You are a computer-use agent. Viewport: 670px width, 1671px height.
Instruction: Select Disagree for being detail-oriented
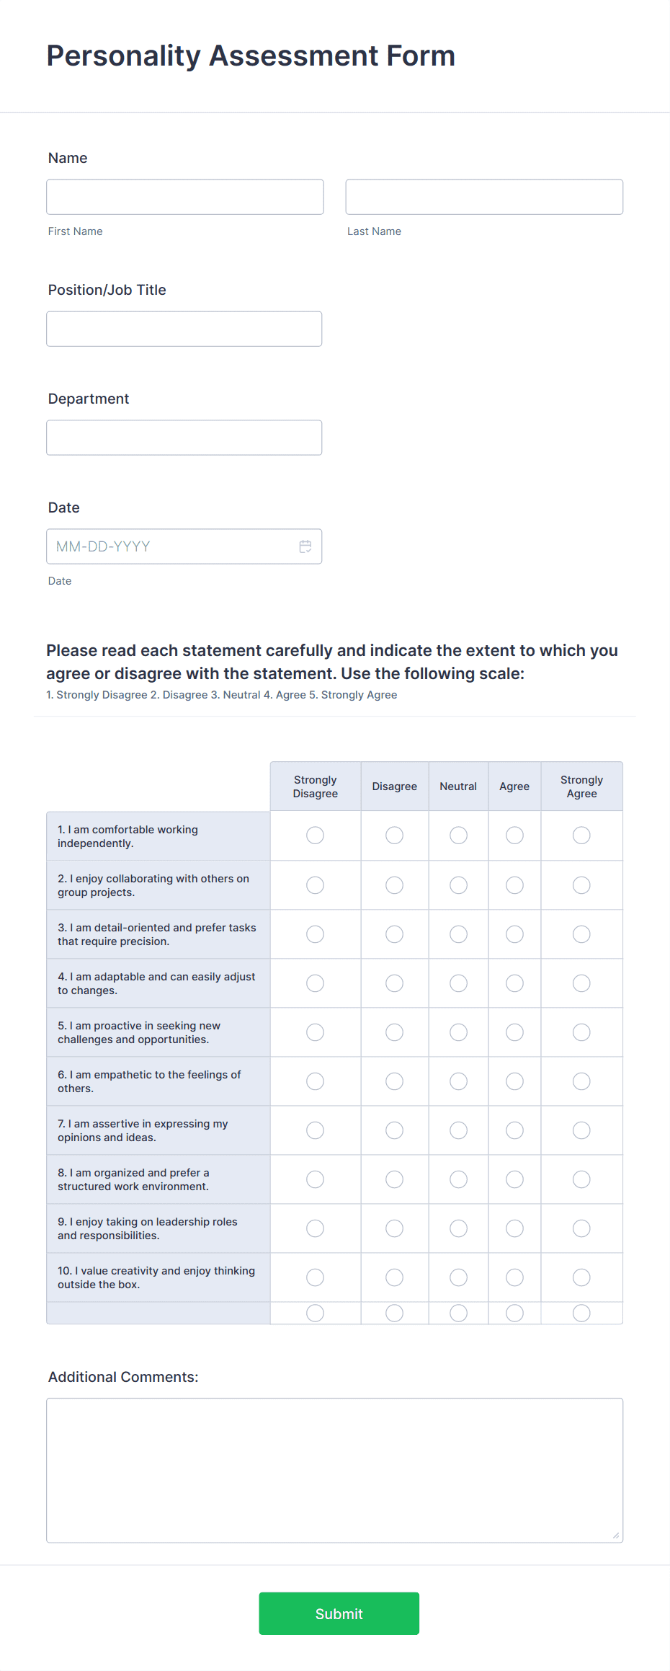click(394, 934)
